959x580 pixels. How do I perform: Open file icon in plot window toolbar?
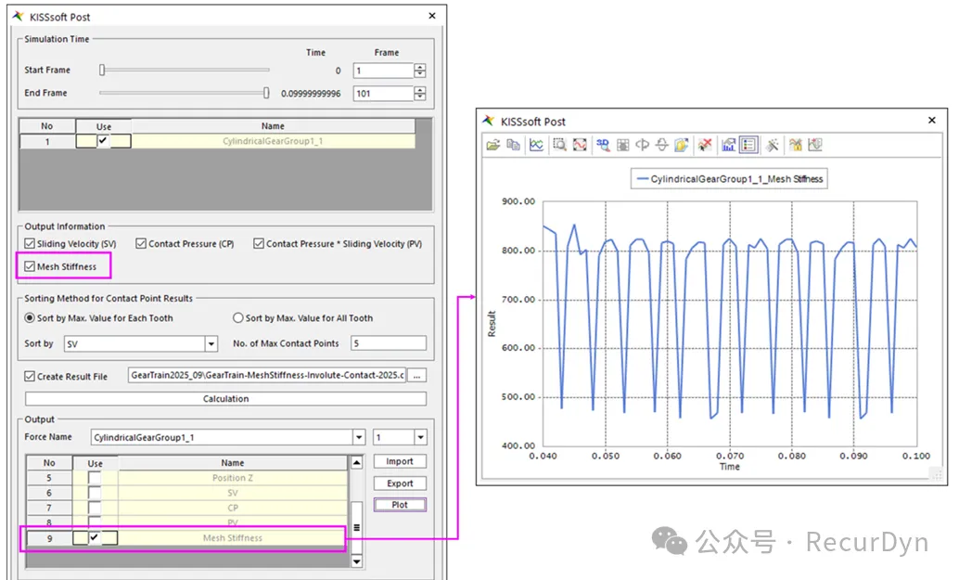pos(493,145)
